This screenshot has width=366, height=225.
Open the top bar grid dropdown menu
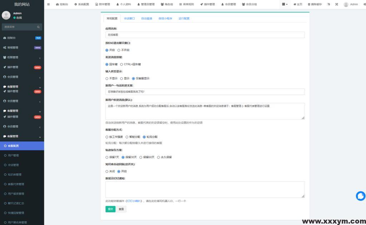[285, 4]
